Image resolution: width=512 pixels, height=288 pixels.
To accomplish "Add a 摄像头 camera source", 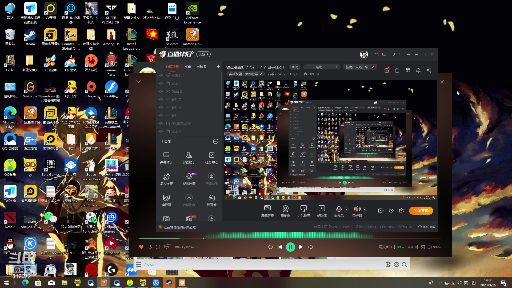I will coord(285,211).
